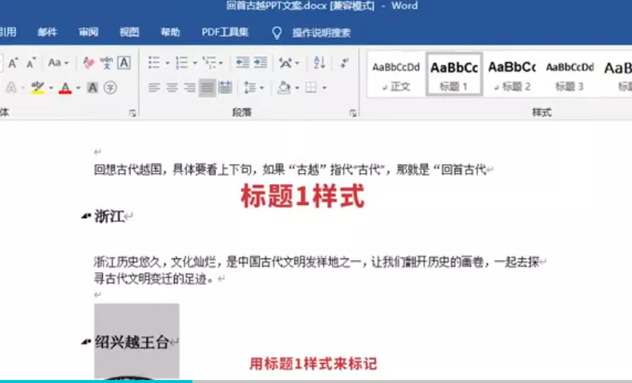Open Asian layout options icon
The width and height of the screenshot is (632, 383).
point(286,62)
